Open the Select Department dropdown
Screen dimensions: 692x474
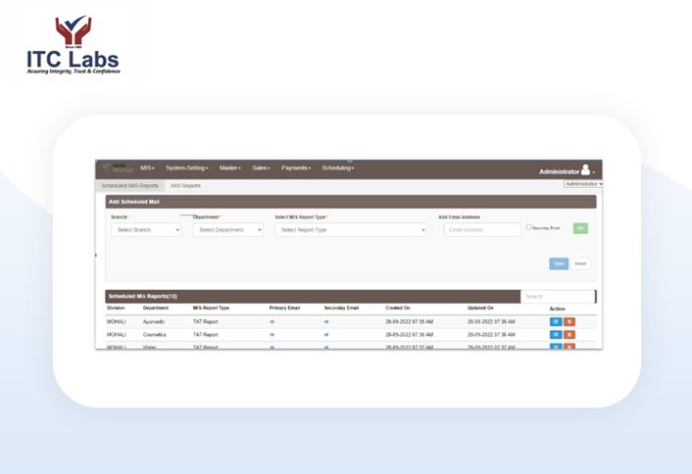click(228, 230)
